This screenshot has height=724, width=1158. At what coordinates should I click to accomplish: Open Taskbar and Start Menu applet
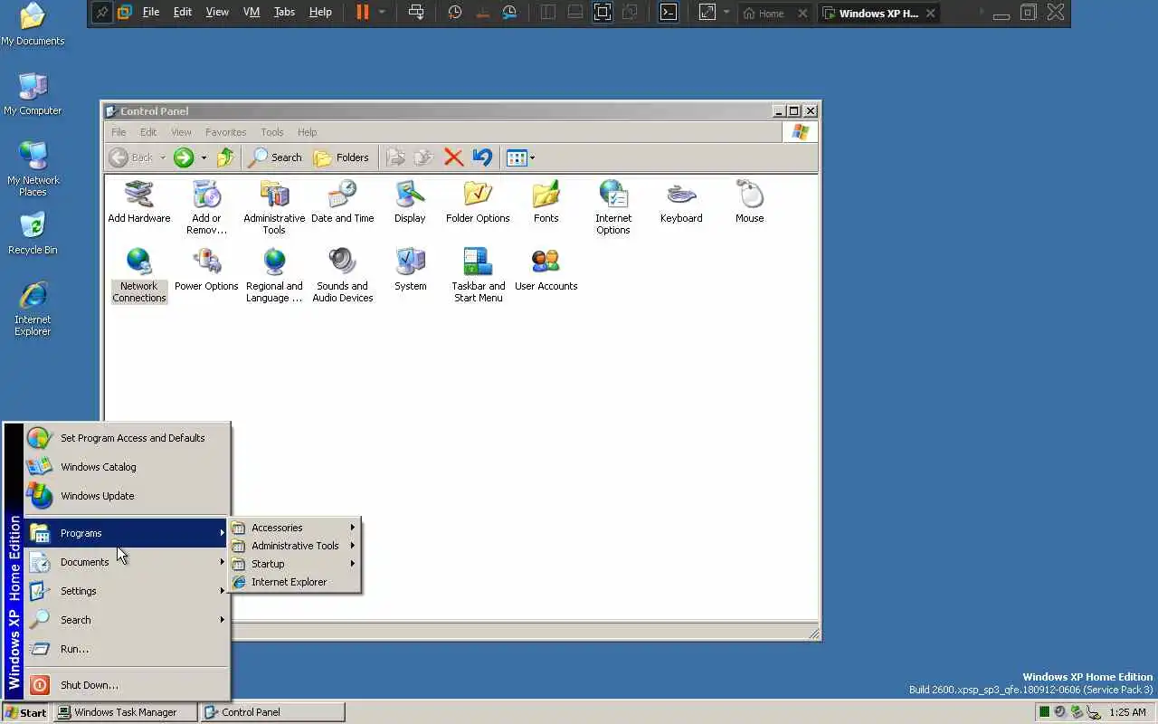[x=478, y=275]
